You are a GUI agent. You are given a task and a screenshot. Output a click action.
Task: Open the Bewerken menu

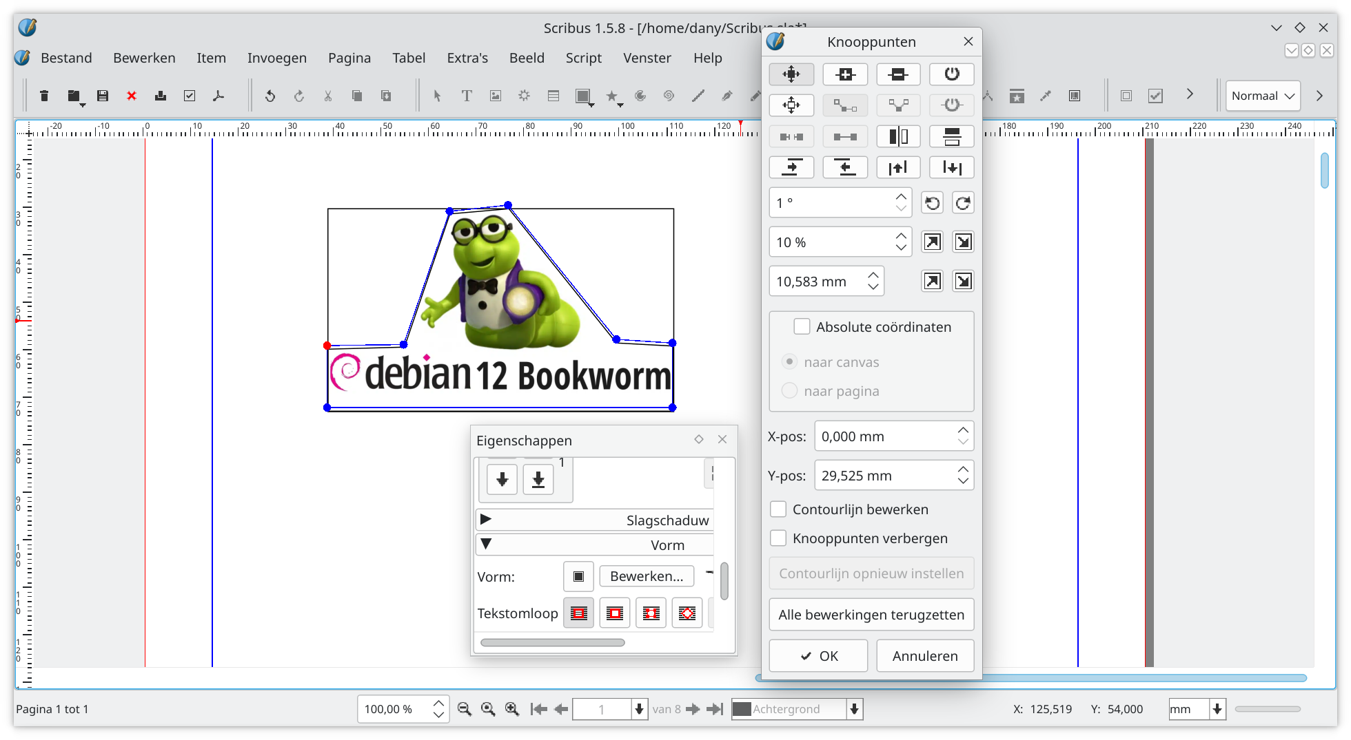[144, 58]
